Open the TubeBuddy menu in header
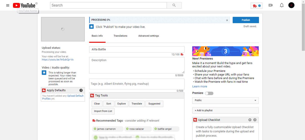Screen dimensions: 305x140 pyautogui.click(x=256, y=5)
